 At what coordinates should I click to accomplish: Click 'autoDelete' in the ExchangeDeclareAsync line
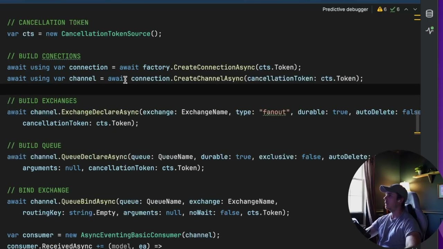(375, 112)
